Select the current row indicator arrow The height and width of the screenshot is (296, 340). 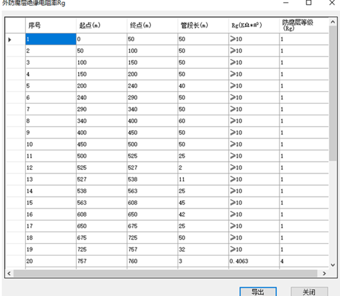(11, 39)
